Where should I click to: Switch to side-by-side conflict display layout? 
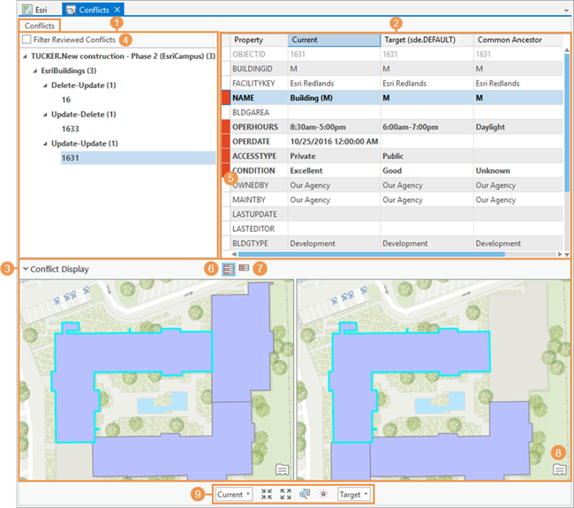tap(228, 268)
